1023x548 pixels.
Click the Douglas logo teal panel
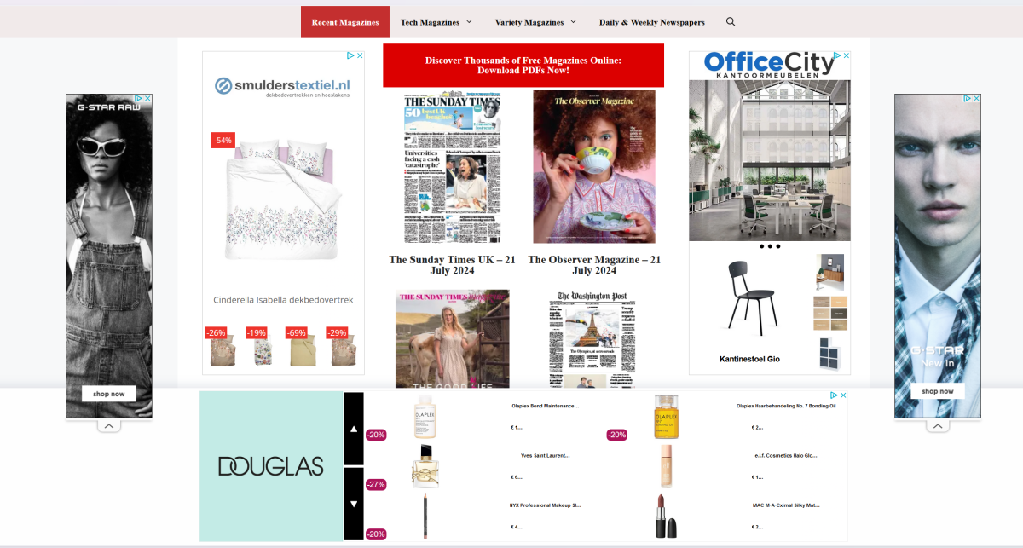point(271,466)
